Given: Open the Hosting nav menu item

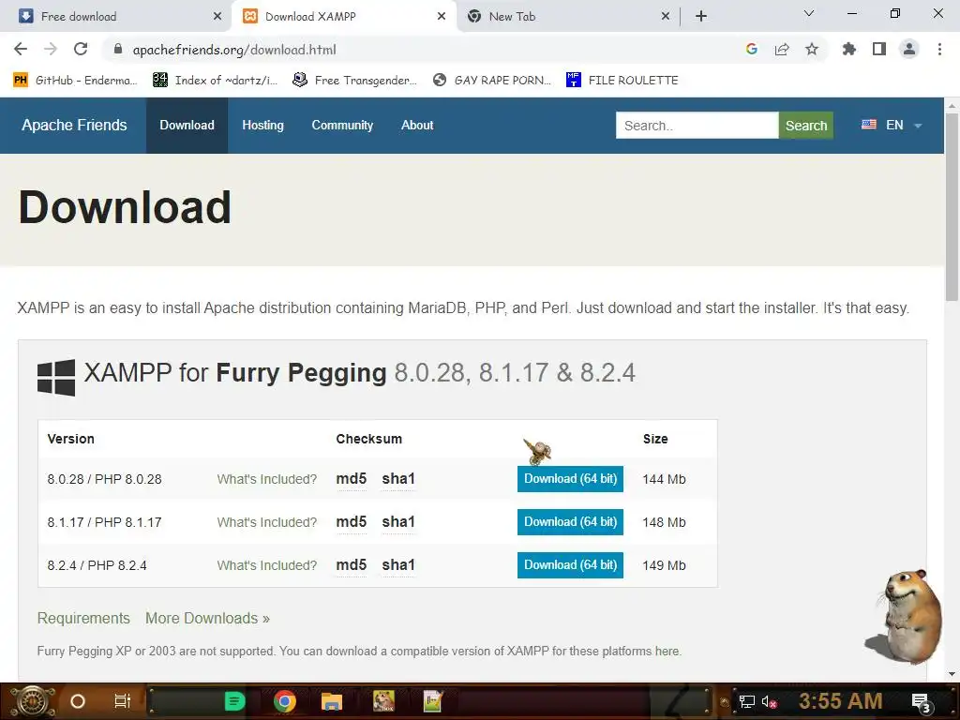Looking at the screenshot, I should (262, 125).
